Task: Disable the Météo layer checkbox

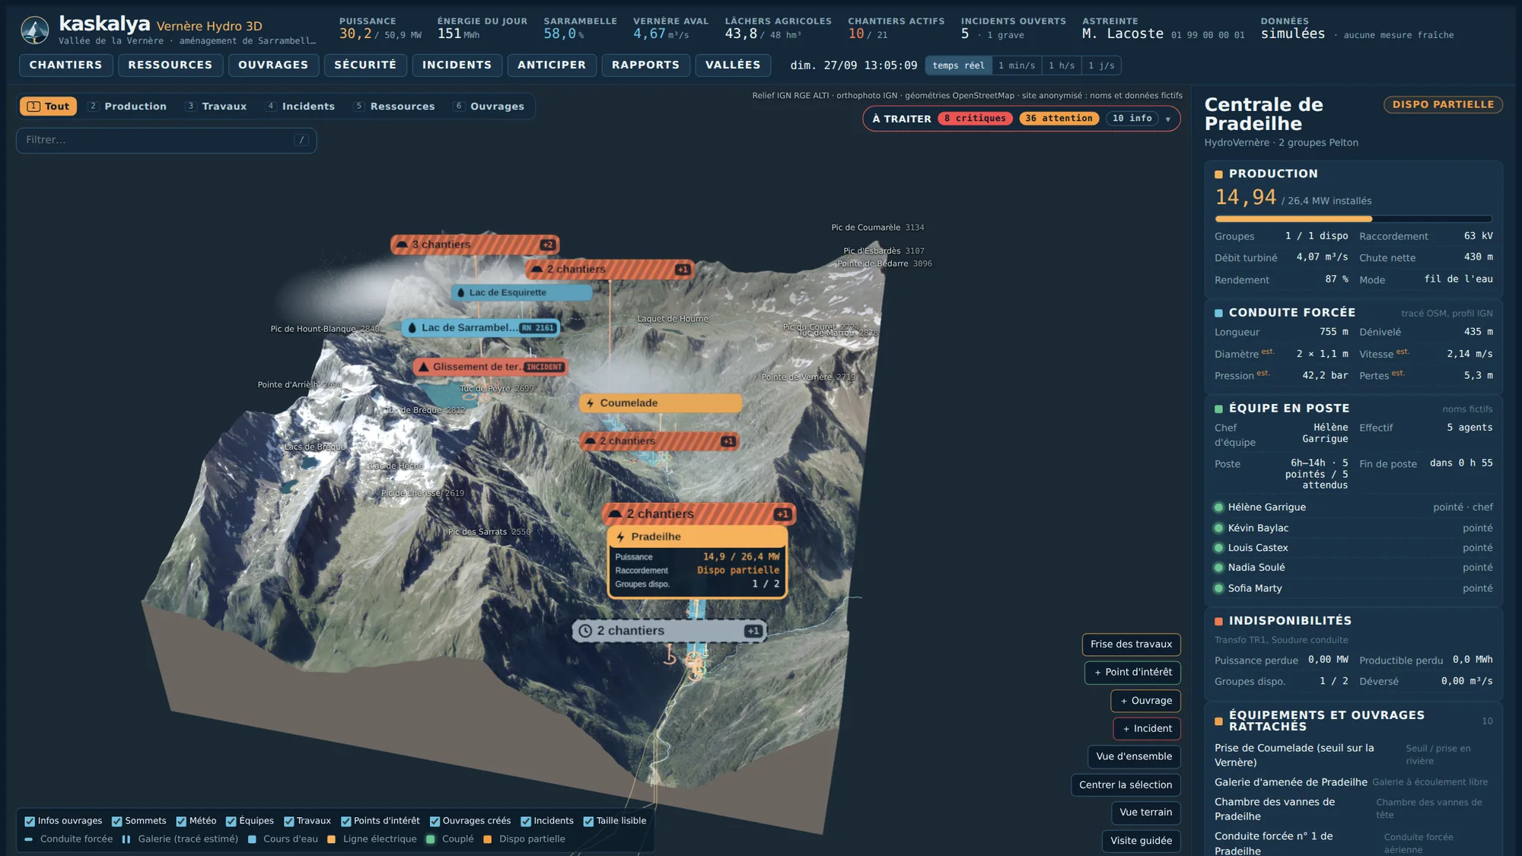Action: click(x=181, y=821)
